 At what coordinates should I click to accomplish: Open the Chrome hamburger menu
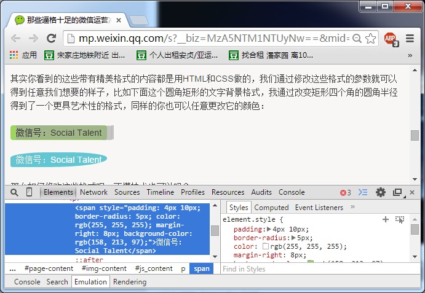[x=410, y=38]
